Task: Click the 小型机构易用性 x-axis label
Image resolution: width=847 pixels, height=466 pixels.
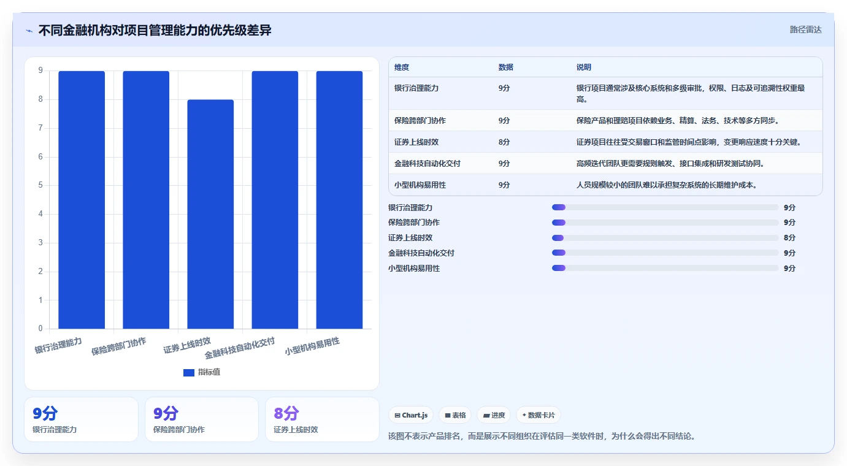Action: point(312,346)
